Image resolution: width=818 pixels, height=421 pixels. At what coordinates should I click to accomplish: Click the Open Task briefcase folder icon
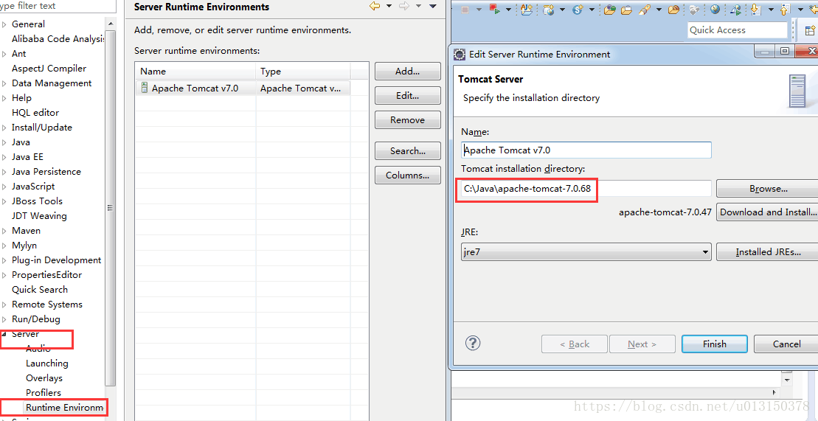626,10
